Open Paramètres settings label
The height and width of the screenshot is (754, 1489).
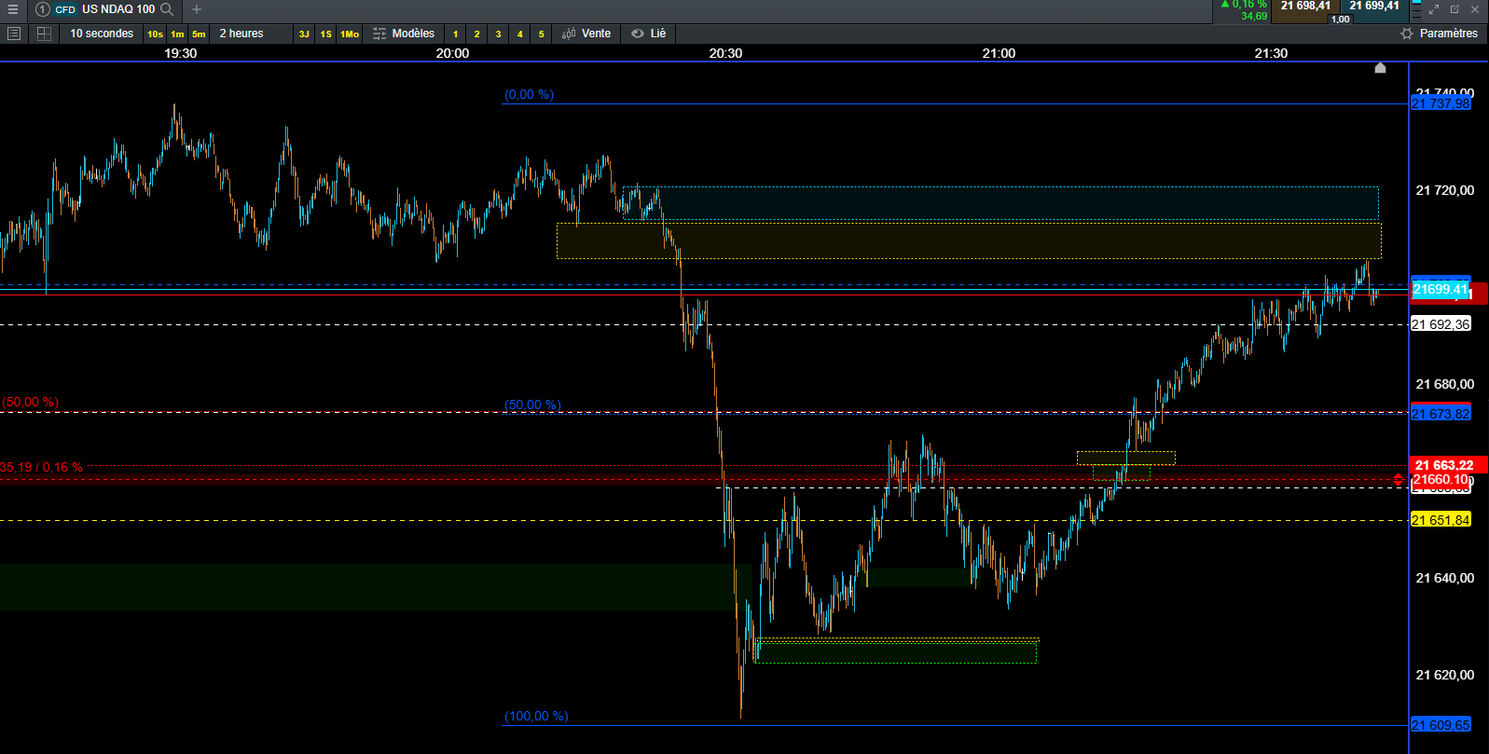pos(1448,34)
